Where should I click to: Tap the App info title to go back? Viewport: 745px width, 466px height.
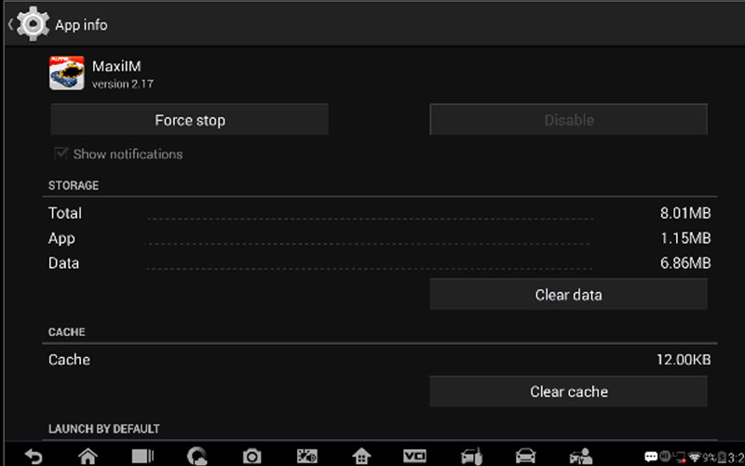81,25
